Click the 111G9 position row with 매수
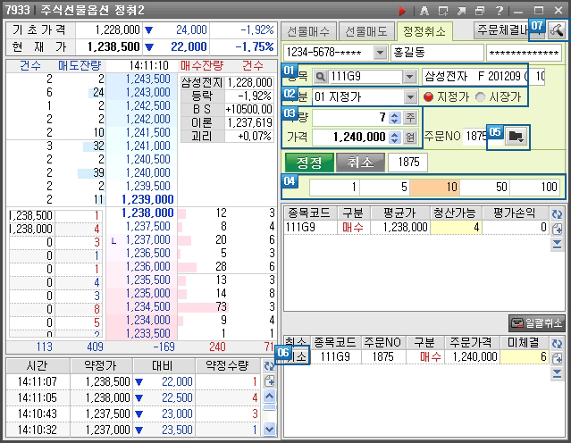This screenshot has width=571, height=443. 416,228
